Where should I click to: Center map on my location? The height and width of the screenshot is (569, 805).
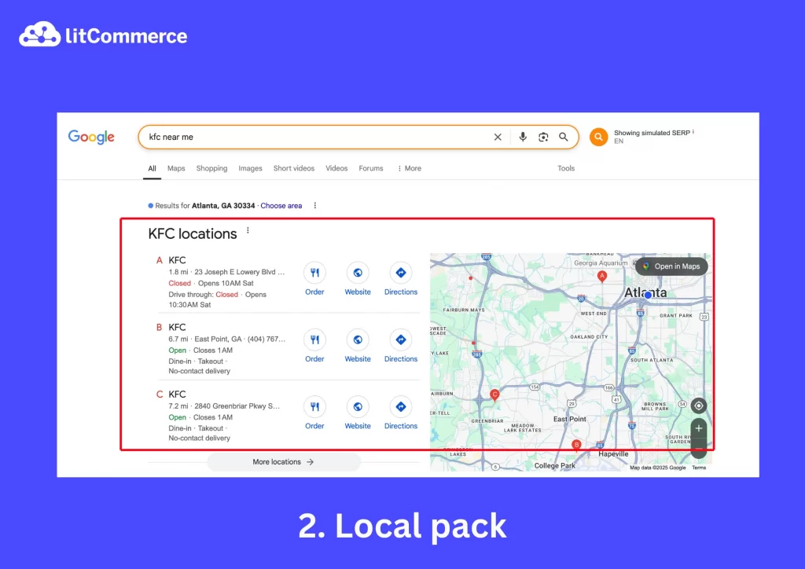[x=699, y=406]
